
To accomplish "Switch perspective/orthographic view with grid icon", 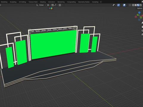I will click(142, 34).
